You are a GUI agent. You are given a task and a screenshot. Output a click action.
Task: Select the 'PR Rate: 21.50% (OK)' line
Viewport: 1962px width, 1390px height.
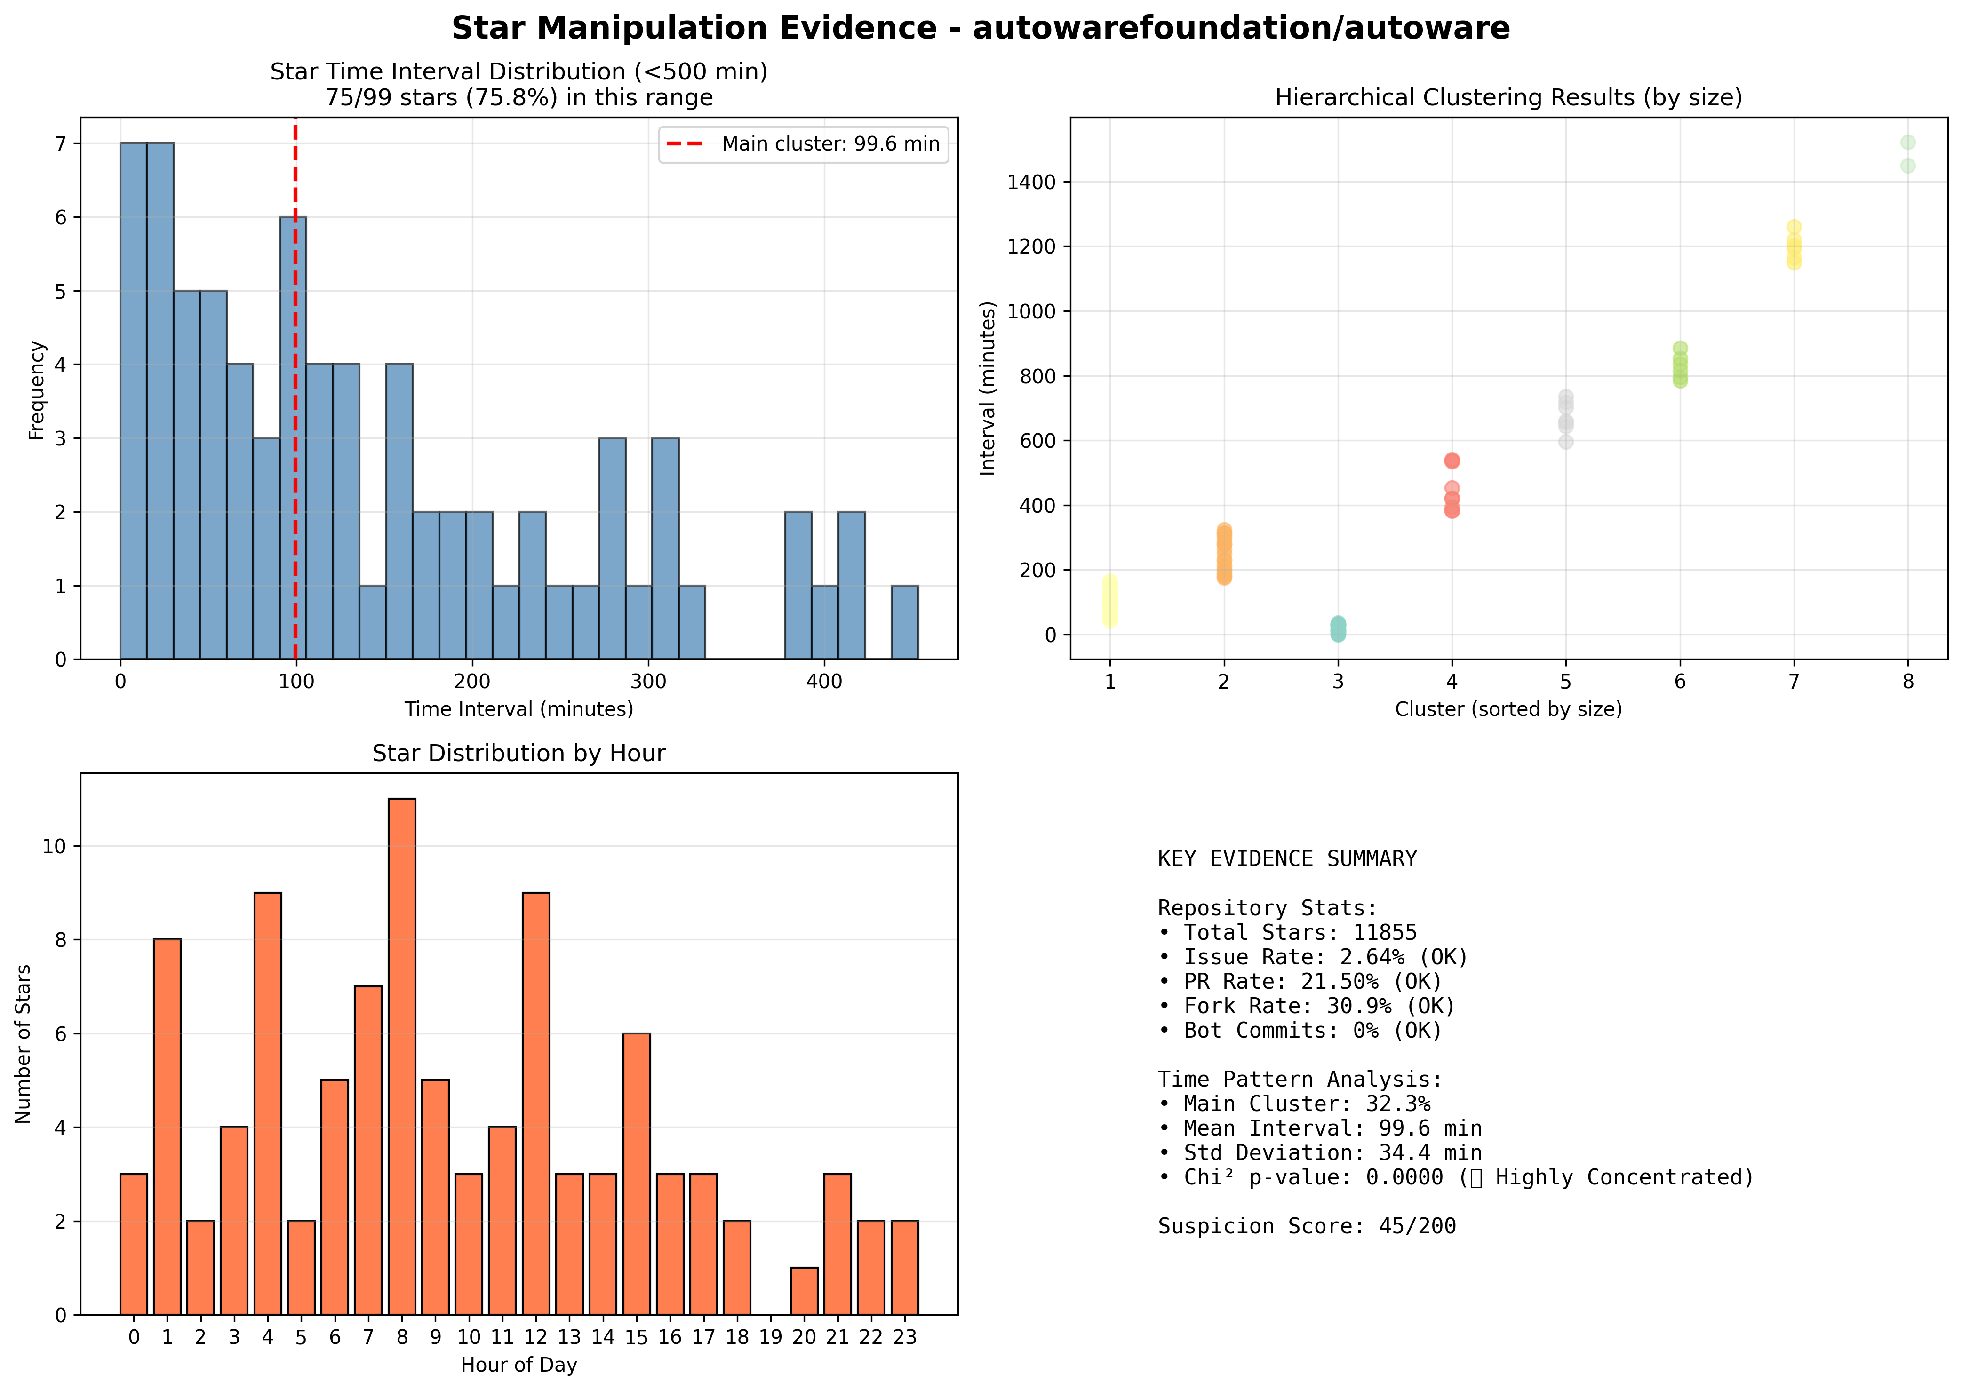(x=1300, y=982)
